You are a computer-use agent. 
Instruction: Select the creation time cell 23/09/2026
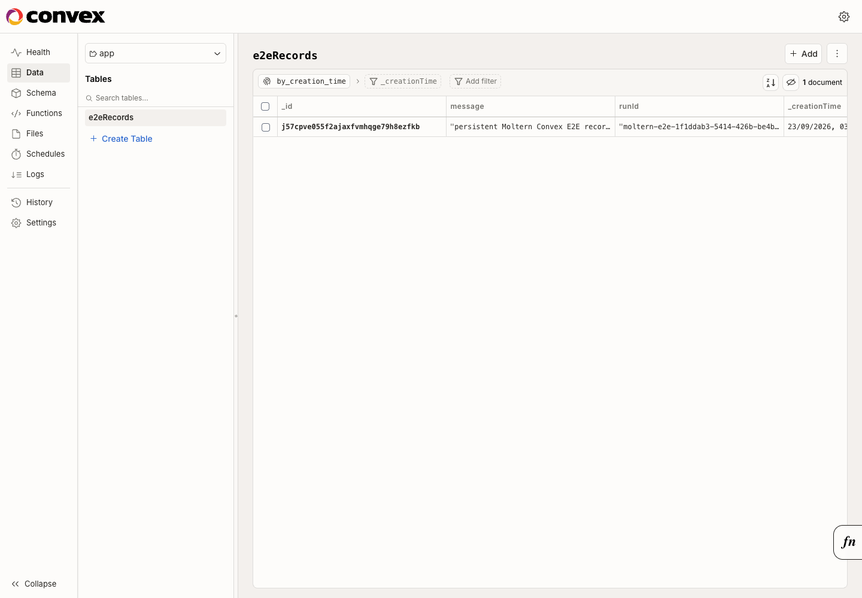tap(815, 127)
